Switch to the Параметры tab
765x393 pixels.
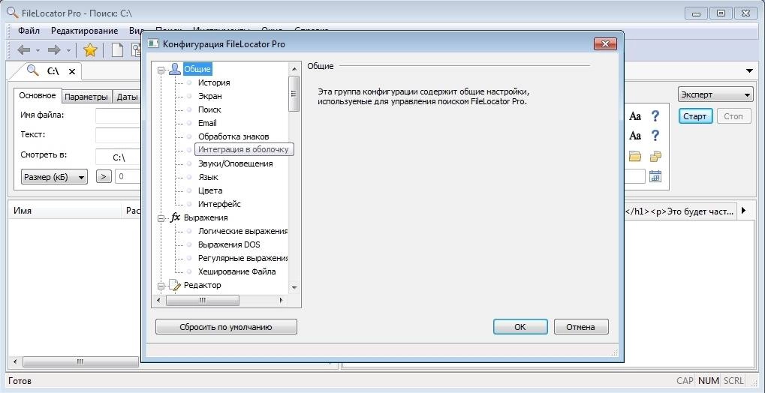(x=86, y=97)
